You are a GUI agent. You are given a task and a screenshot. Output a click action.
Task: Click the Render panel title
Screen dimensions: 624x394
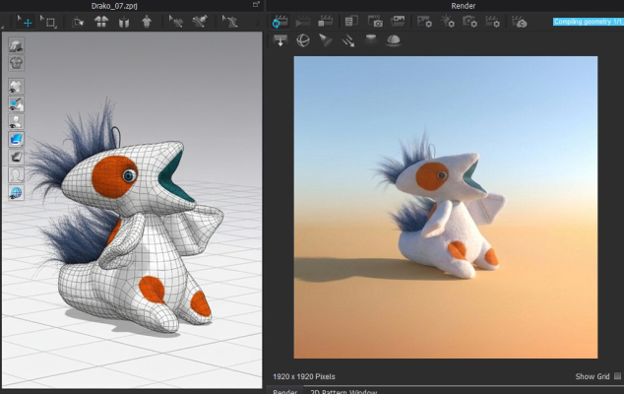464,6
